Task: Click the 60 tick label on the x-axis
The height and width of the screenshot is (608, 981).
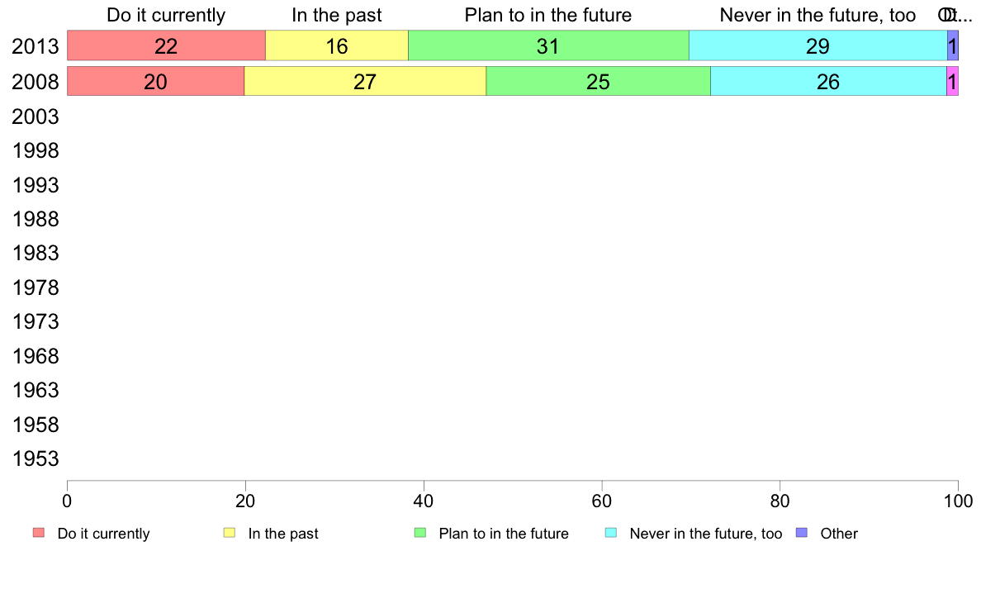Action: click(602, 501)
